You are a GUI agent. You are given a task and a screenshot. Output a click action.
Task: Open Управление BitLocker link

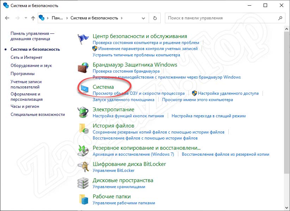(x=114, y=170)
